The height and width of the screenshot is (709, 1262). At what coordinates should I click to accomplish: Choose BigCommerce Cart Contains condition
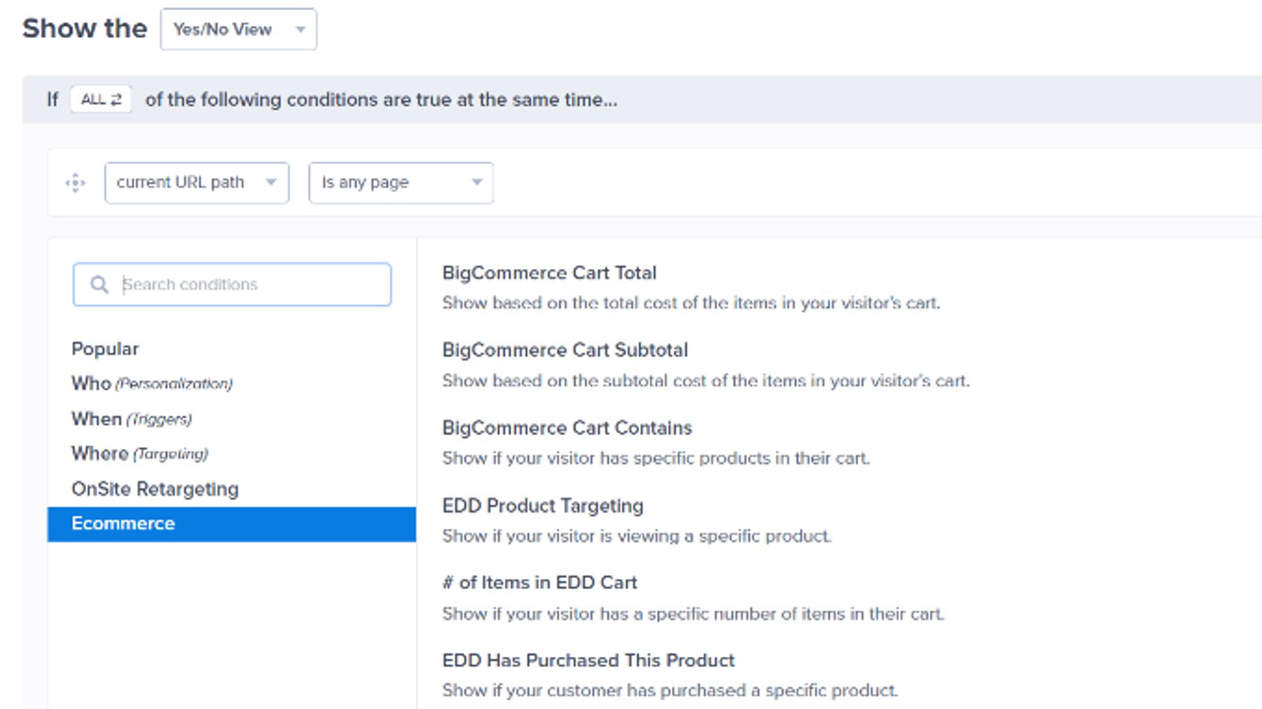pos(567,428)
